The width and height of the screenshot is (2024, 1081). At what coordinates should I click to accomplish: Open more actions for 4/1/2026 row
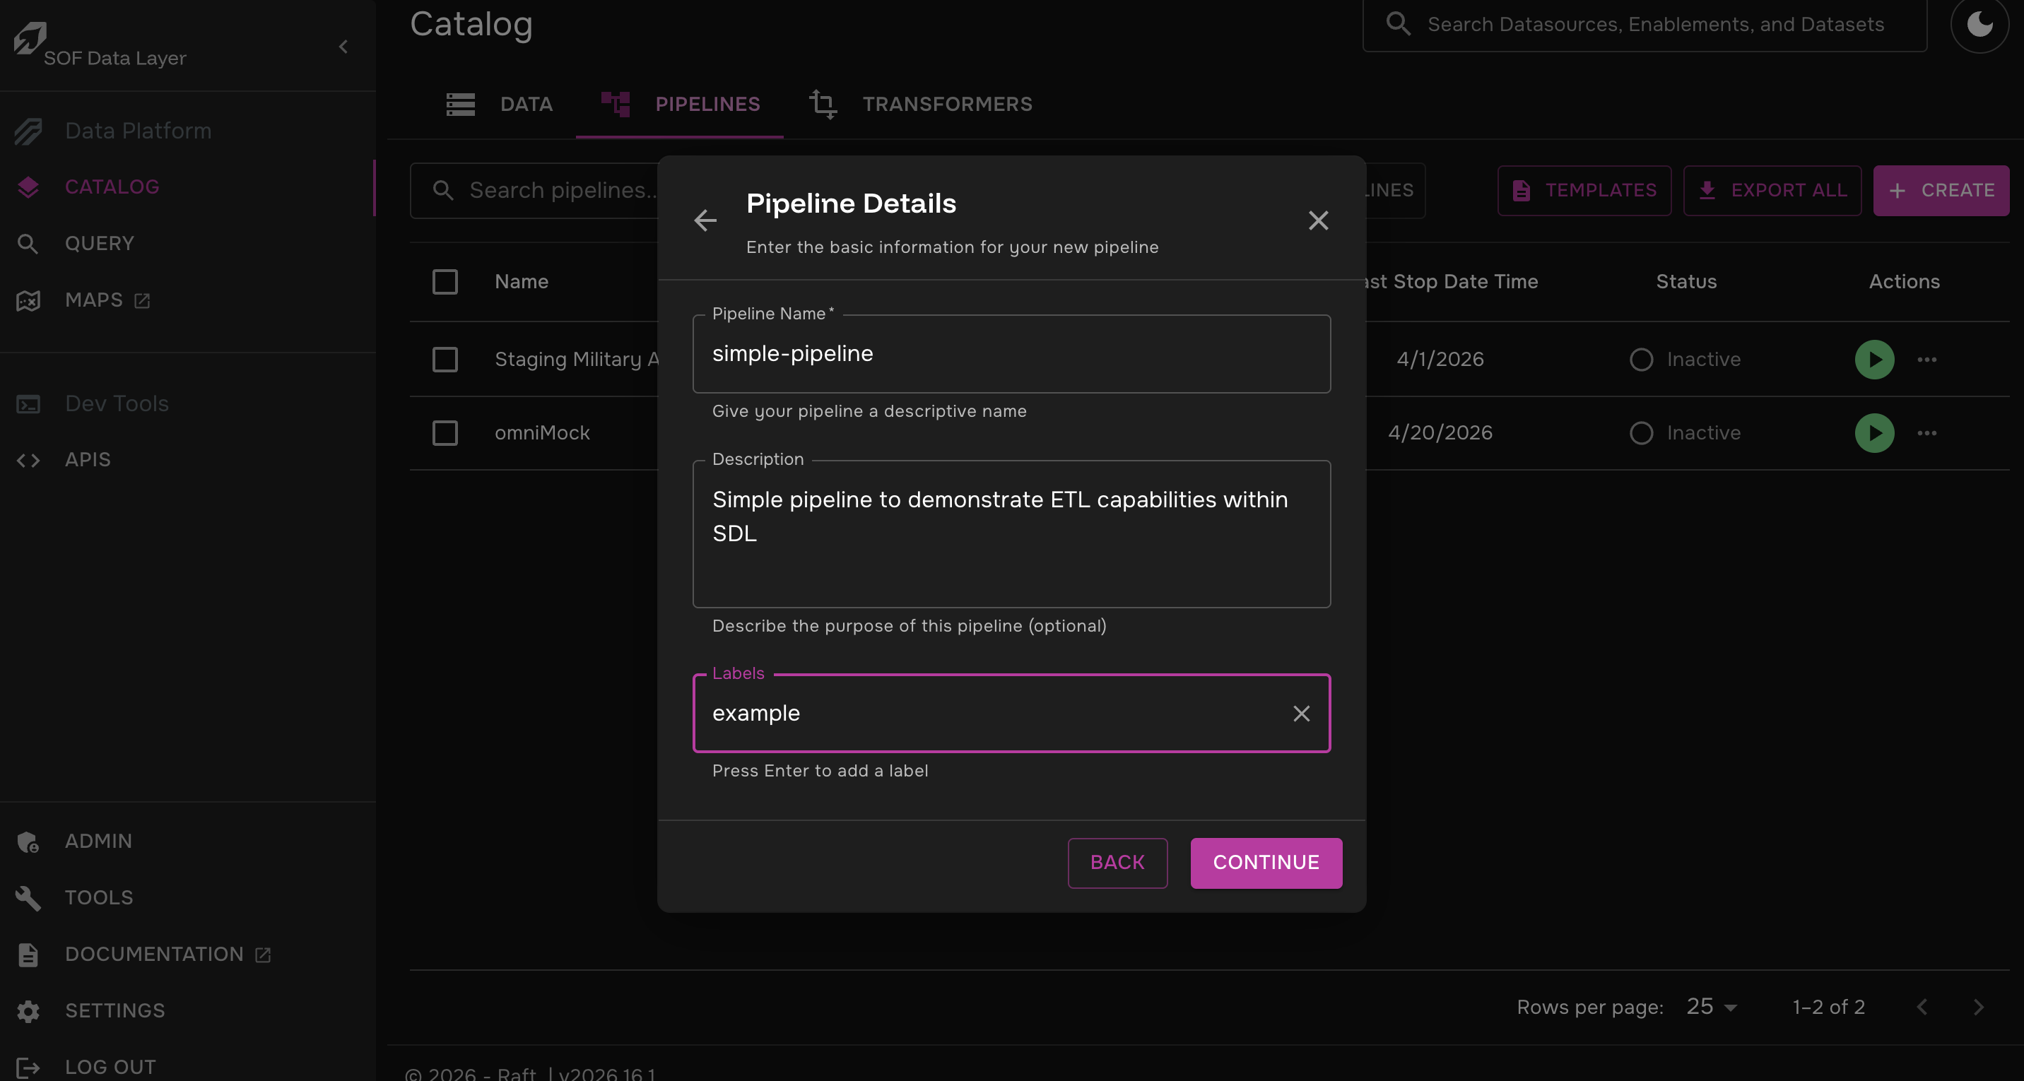[1926, 360]
